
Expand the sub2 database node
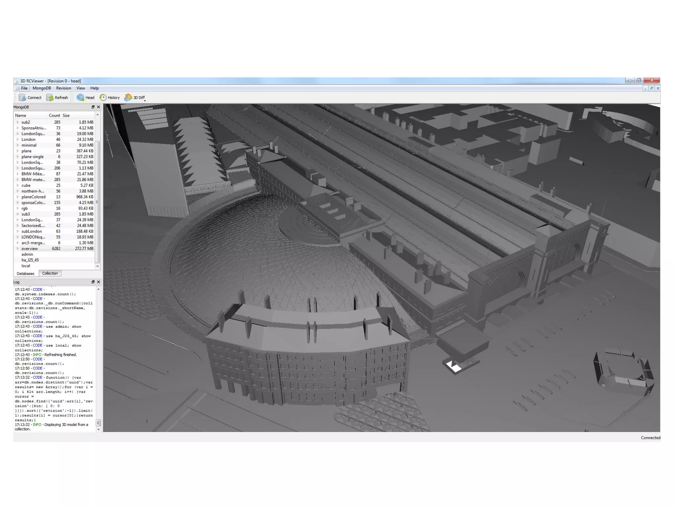(x=18, y=122)
